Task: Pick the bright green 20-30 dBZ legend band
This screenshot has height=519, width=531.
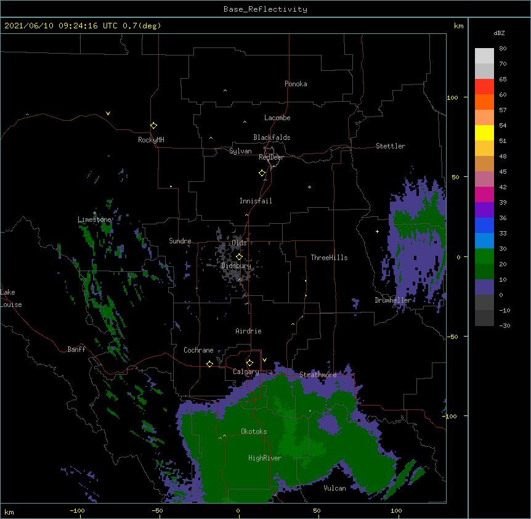Action: (x=484, y=256)
